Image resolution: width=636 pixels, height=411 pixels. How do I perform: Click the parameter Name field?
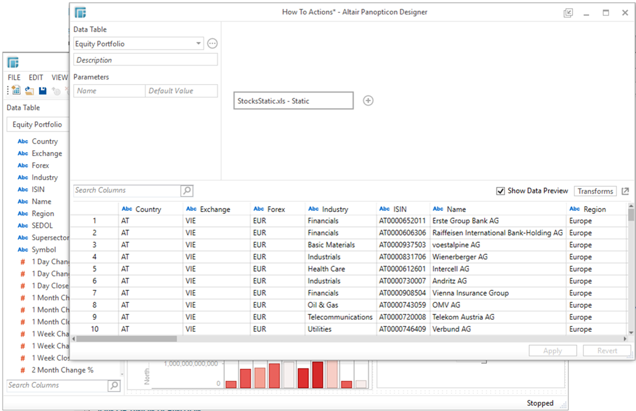pyautogui.click(x=109, y=91)
